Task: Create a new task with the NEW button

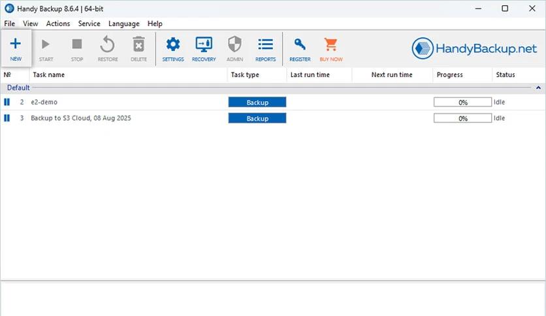Action: click(16, 48)
